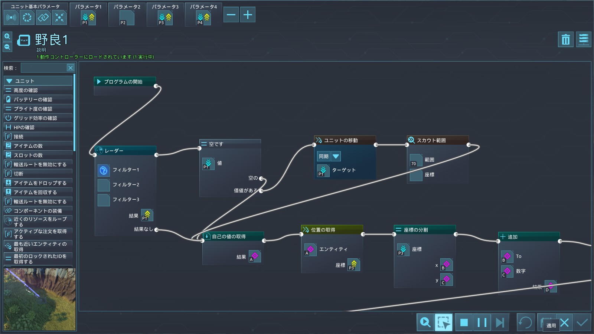Screen dimensions: 594x334
Task: Add a parameter with the plus button
Action: tap(248, 15)
